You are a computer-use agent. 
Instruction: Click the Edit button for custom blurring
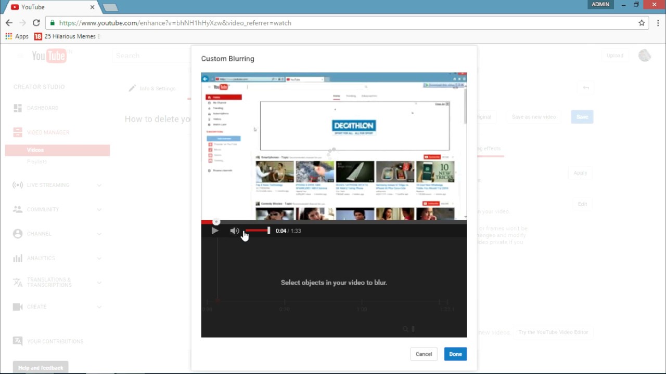click(582, 204)
